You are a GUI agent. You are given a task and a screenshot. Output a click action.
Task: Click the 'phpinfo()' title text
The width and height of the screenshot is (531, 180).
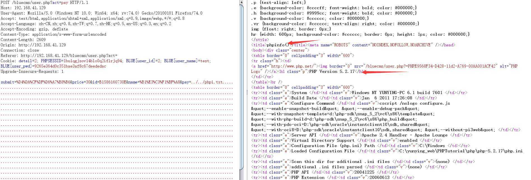tap(278, 45)
